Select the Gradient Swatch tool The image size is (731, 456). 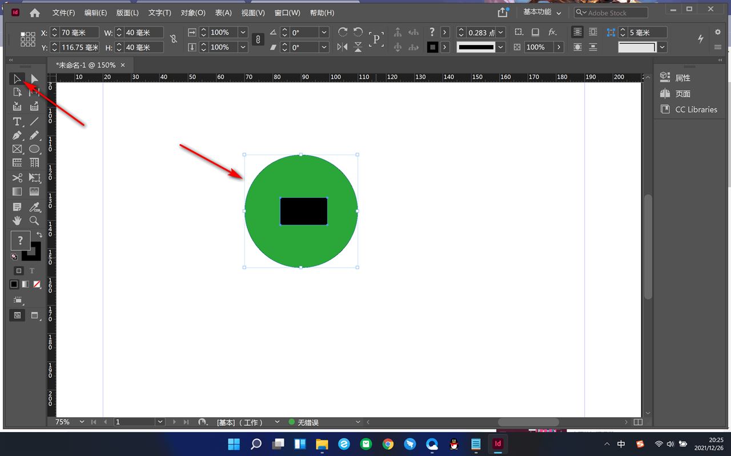tap(17, 192)
